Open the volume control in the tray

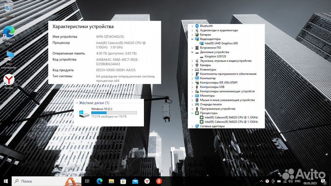click(291, 181)
